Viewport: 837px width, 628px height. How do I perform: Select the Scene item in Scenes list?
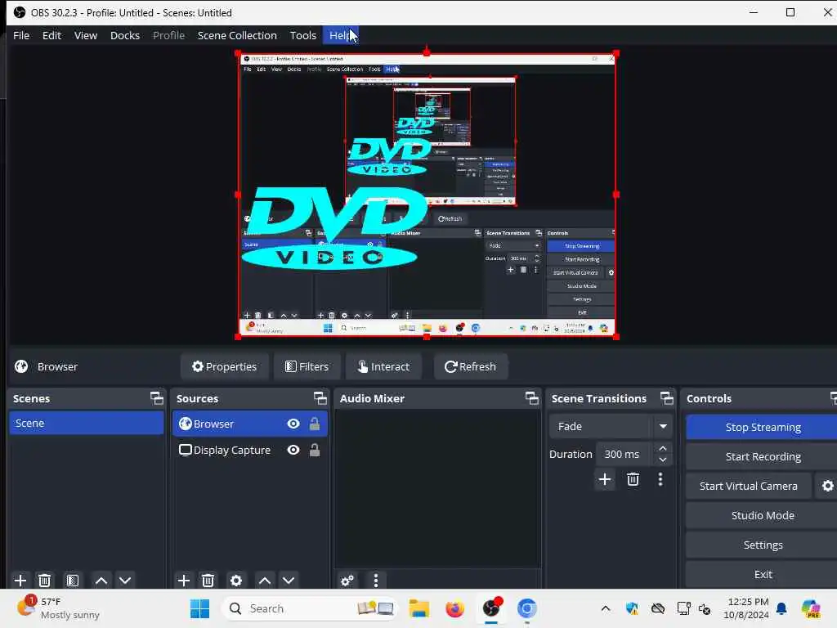(87, 423)
